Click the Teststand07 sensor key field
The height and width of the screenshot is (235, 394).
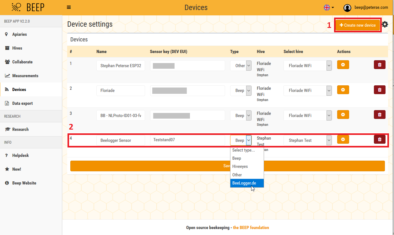[x=187, y=140]
